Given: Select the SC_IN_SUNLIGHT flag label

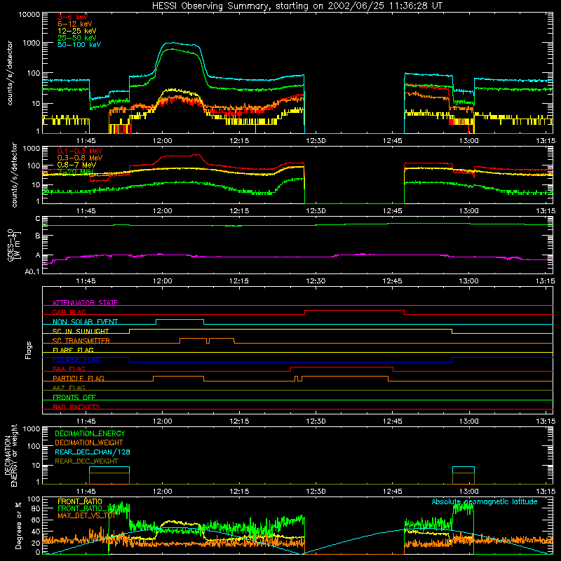Looking at the screenshot, I should click(x=81, y=331).
